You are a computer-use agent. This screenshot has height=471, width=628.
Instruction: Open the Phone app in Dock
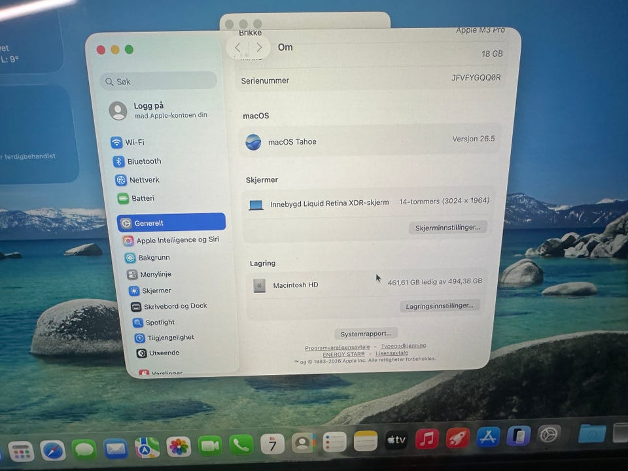point(241,445)
